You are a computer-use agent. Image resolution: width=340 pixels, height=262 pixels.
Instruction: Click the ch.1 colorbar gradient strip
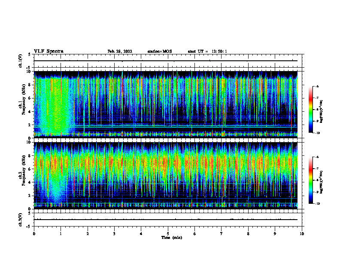pyautogui.click(x=311, y=110)
